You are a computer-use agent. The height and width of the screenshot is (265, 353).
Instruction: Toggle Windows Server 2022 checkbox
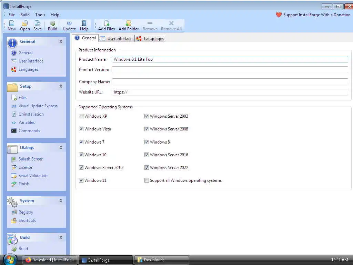(147, 168)
